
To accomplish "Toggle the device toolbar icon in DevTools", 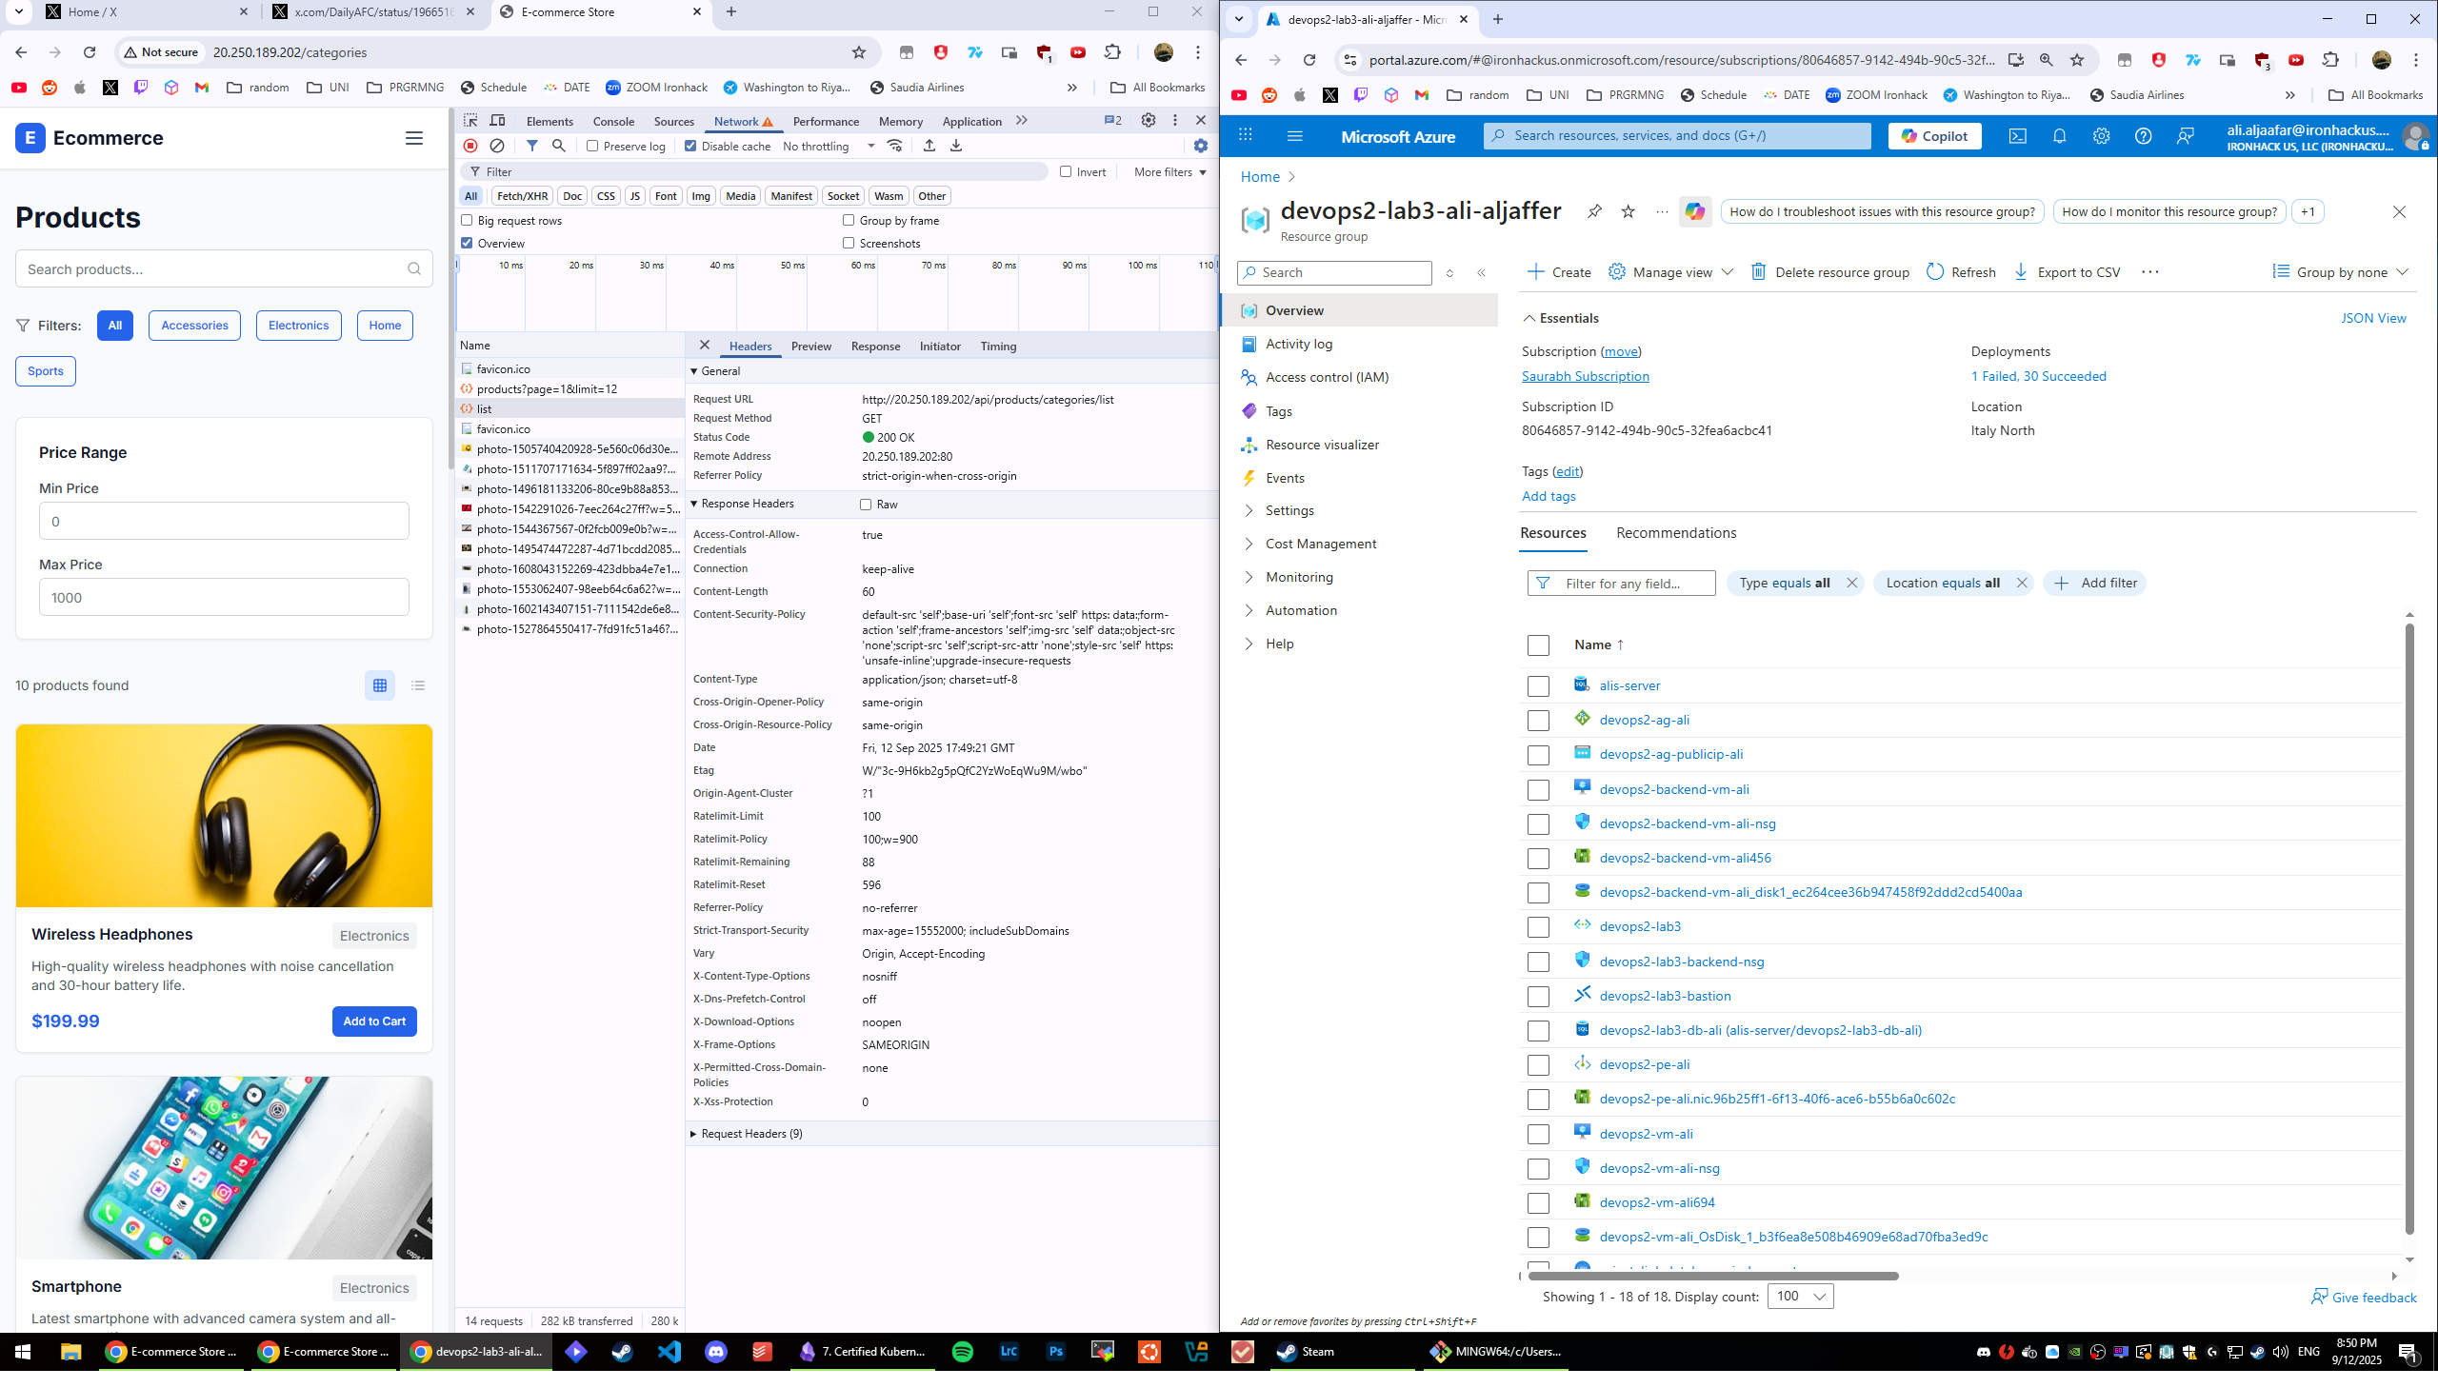I will tap(498, 120).
